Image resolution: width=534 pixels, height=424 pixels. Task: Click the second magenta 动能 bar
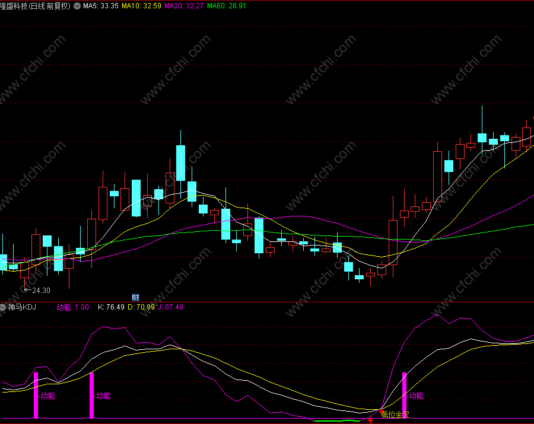[x=91, y=396]
